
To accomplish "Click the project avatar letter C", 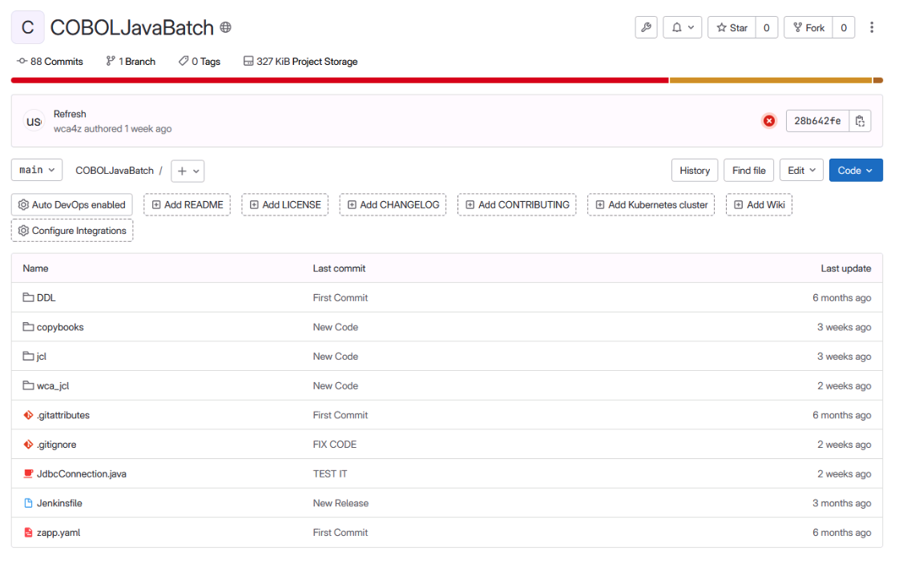I will (27, 27).
